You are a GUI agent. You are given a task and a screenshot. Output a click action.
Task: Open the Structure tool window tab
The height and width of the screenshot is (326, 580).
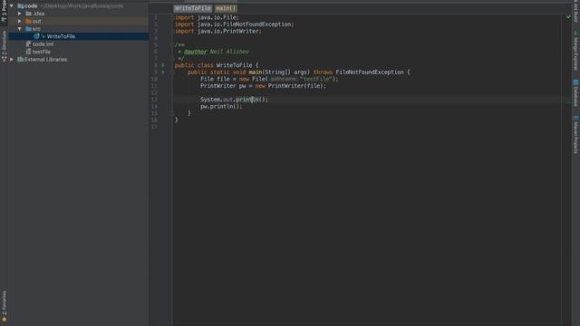coord(4,46)
